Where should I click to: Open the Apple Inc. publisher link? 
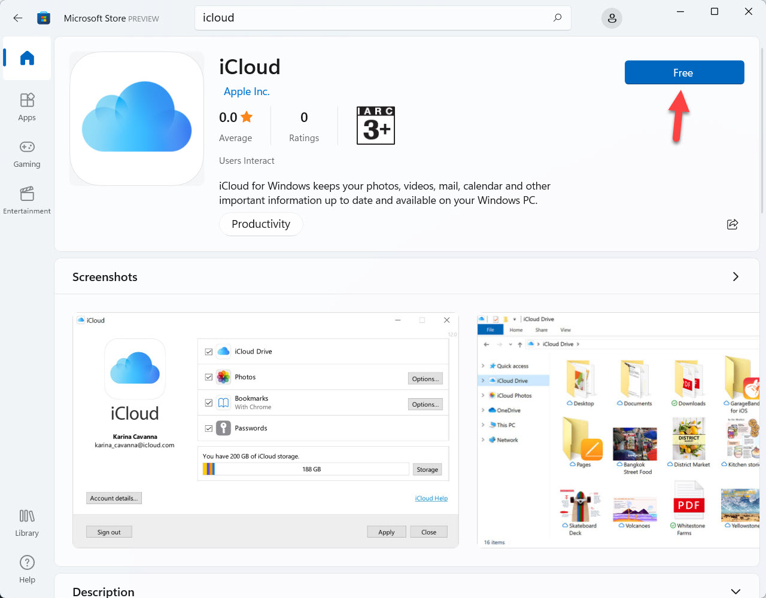[x=247, y=91]
